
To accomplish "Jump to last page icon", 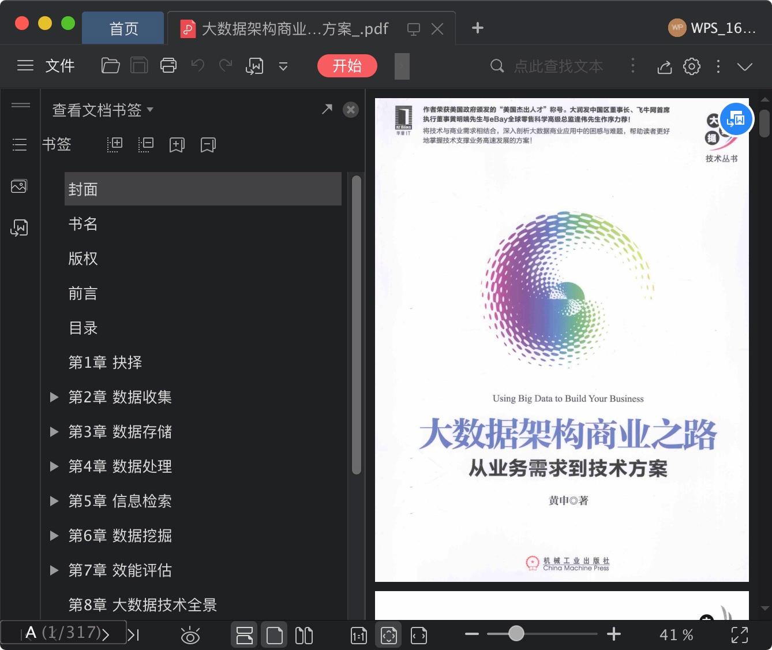I will (133, 636).
